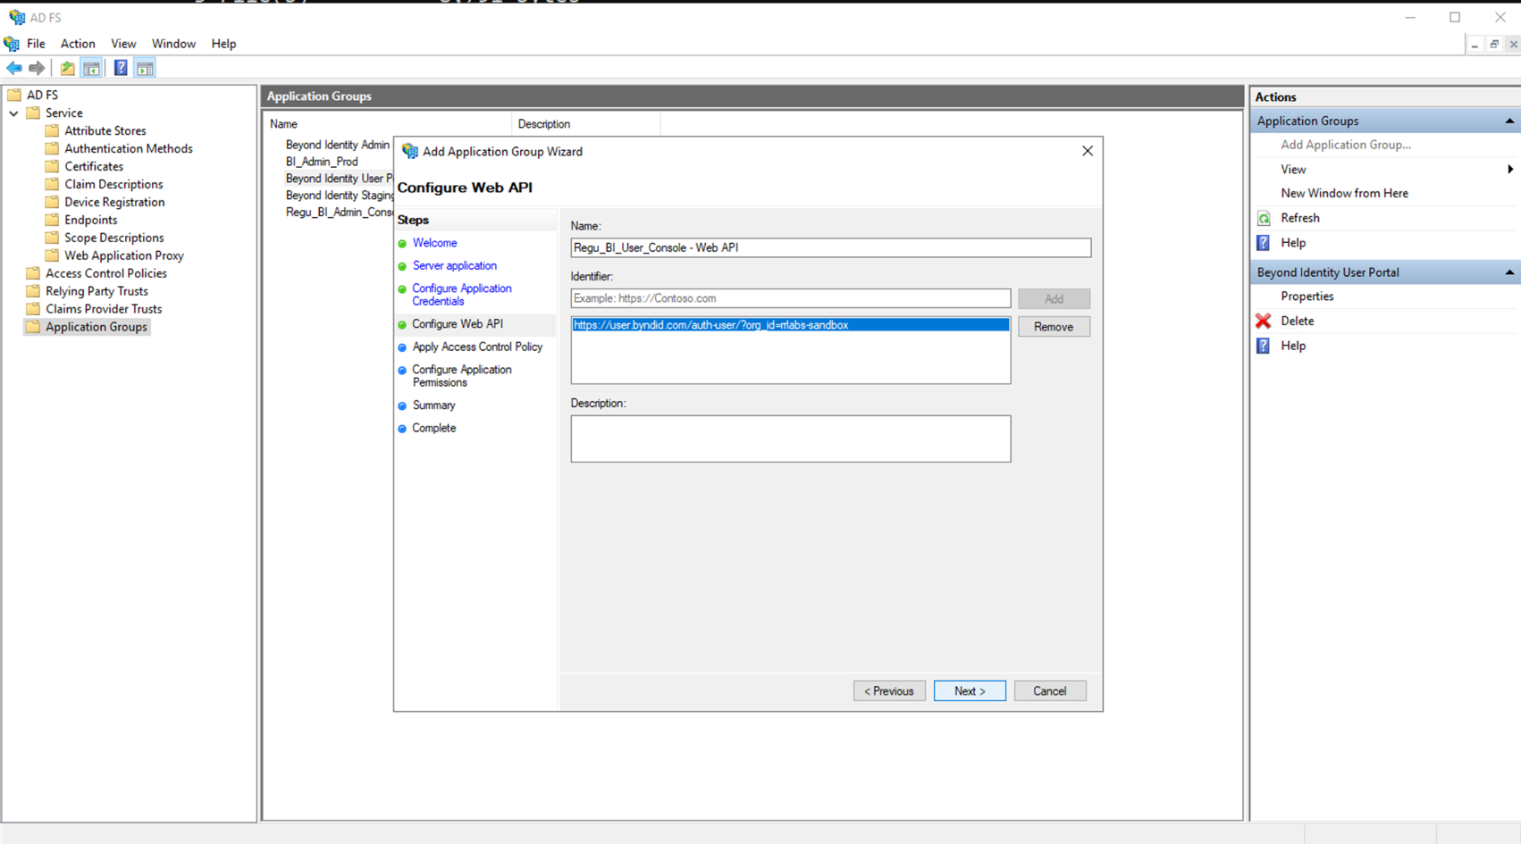Open the Action menu

78,44
